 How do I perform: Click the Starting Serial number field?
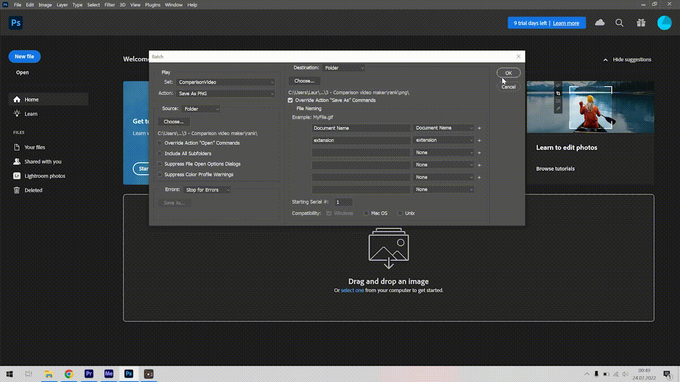point(343,202)
